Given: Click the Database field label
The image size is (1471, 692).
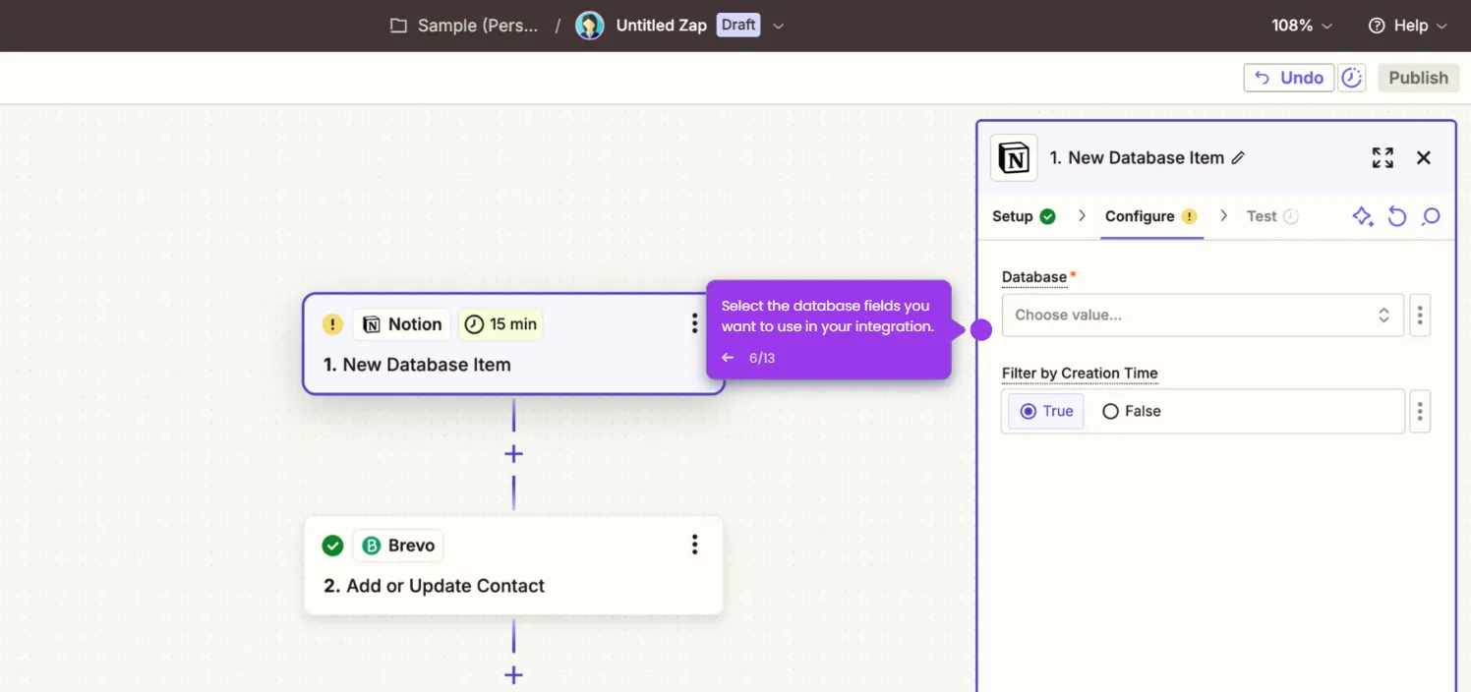Looking at the screenshot, I should (x=1034, y=277).
